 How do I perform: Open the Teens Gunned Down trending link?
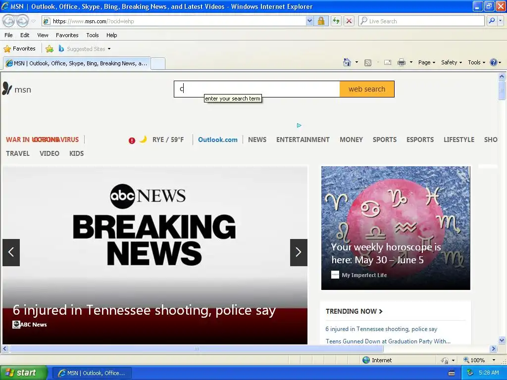point(388,341)
